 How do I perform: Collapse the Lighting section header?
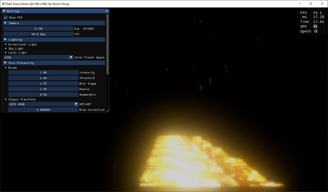tap(54, 40)
